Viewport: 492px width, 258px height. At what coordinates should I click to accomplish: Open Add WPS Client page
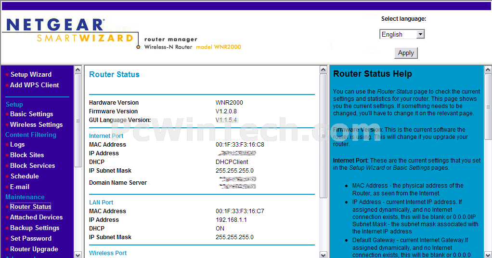pos(35,85)
